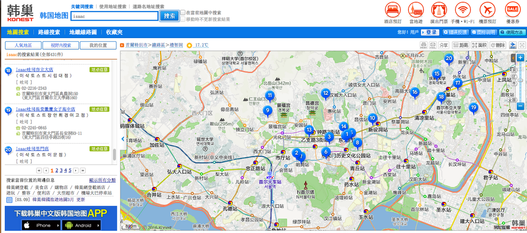Click map marker number 8
The image size is (527, 233).
tap(357, 143)
